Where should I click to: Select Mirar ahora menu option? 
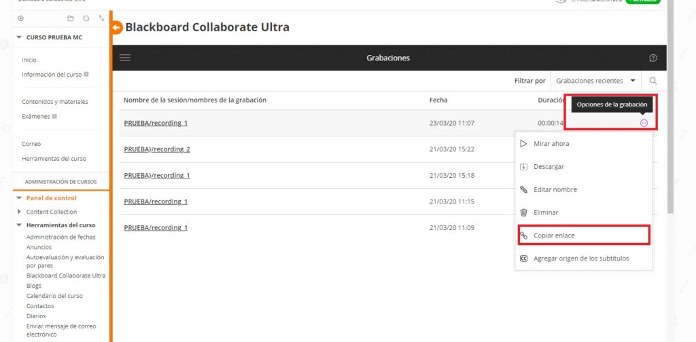[x=551, y=144]
